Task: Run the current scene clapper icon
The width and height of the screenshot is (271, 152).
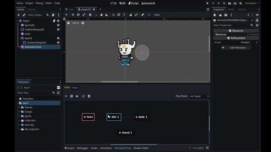Action: coord(230,3)
